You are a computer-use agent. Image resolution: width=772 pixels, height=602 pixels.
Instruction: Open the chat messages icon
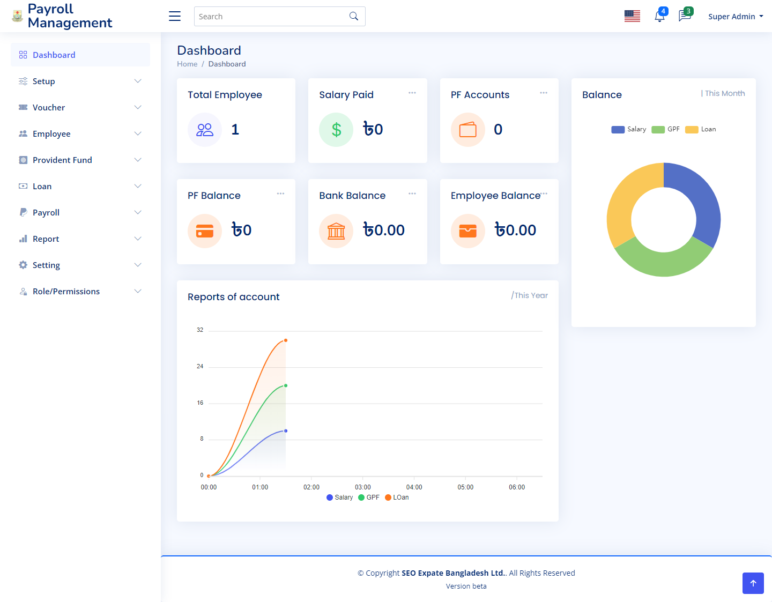click(x=685, y=16)
